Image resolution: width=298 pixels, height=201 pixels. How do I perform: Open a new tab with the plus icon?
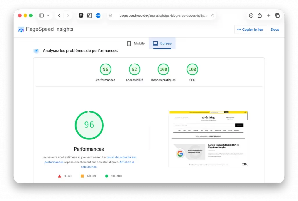(x=268, y=15)
